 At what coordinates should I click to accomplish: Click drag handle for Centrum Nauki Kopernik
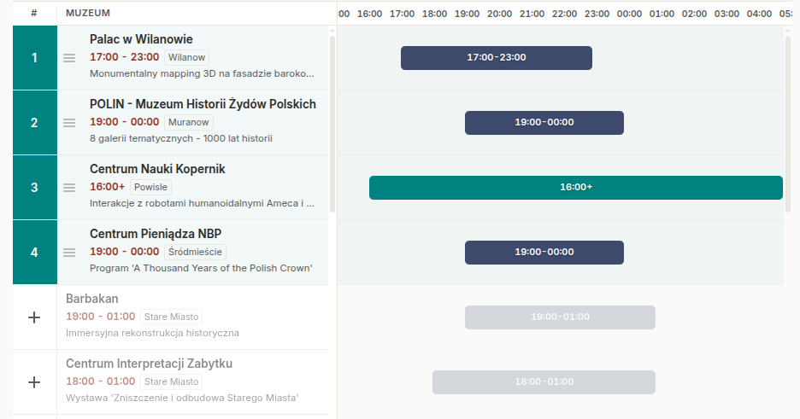[x=70, y=188]
